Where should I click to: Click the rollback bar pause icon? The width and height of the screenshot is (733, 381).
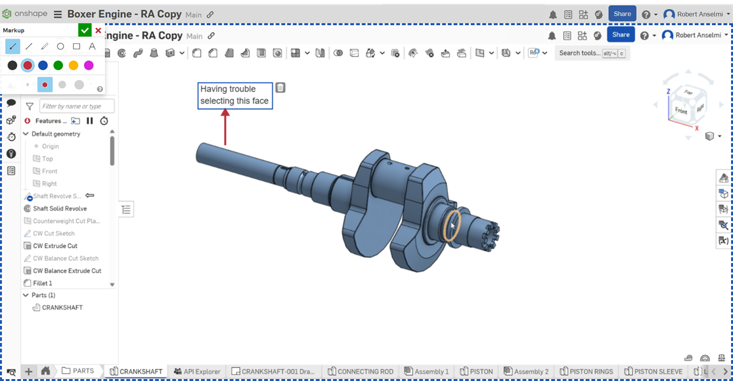tap(90, 121)
